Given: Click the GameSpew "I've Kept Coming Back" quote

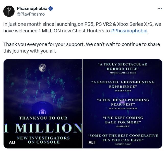Looking at the screenshot, I should tap(123, 120).
